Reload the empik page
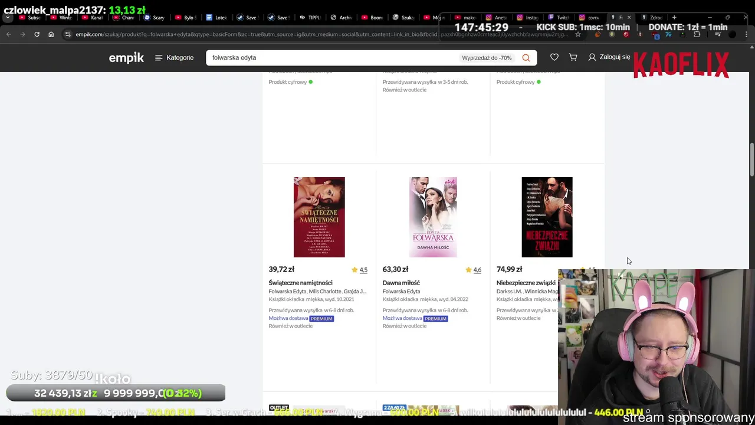This screenshot has width=755, height=425. (x=37, y=34)
